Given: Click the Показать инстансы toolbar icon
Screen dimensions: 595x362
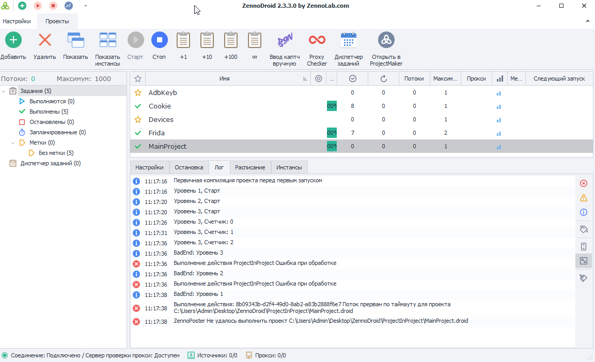Looking at the screenshot, I should (107, 40).
